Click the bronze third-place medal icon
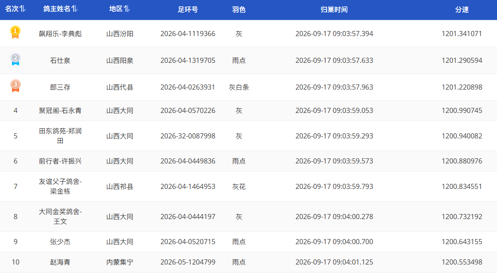The image size is (497, 273). (x=15, y=86)
